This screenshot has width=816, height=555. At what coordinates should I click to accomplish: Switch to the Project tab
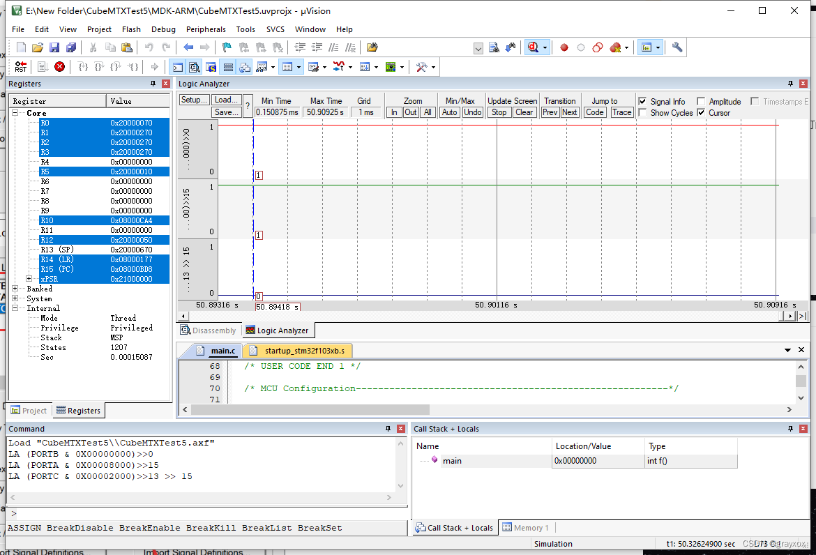pyautogui.click(x=29, y=411)
